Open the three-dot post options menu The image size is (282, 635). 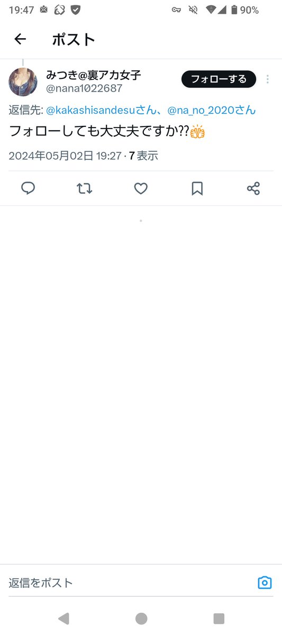[x=268, y=79]
